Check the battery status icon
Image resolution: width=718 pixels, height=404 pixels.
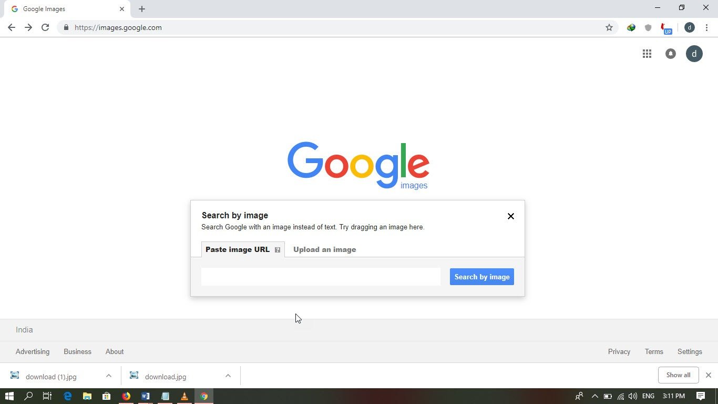[x=608, y=396]
